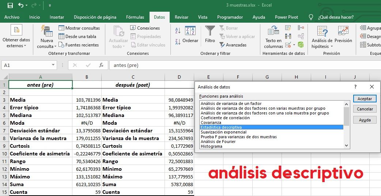Select Histograma in the analysis list
This screenshot has width=381, height=196.
(x=211, y=146)
